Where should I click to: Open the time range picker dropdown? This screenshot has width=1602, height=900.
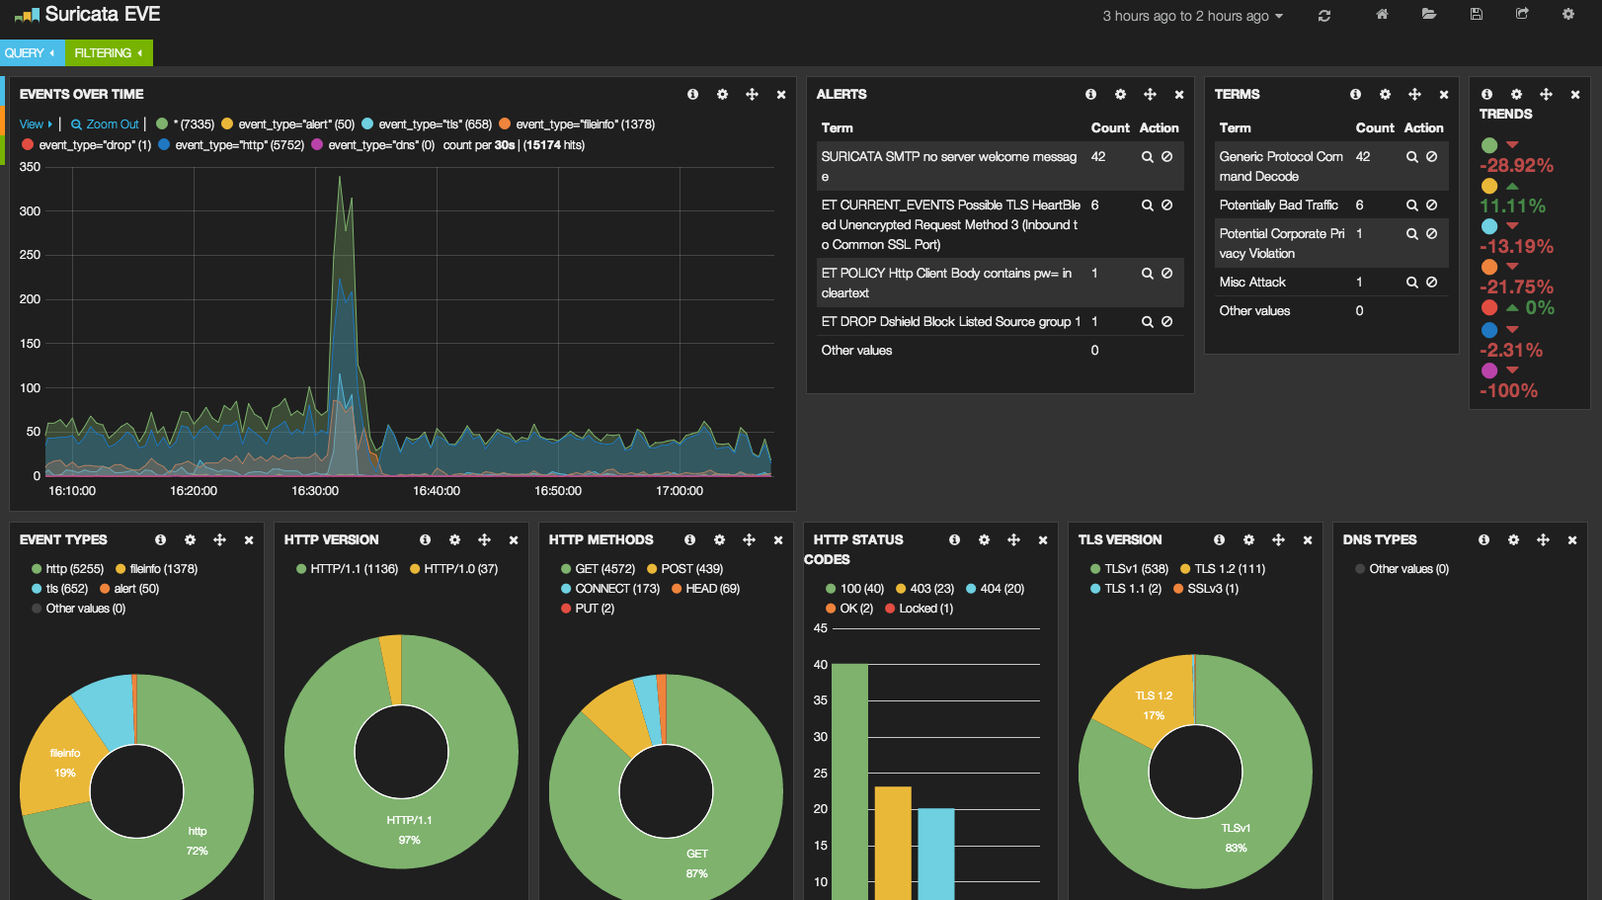click(1193, 16)
